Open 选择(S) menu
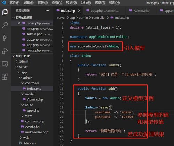 tap(42, 2)
